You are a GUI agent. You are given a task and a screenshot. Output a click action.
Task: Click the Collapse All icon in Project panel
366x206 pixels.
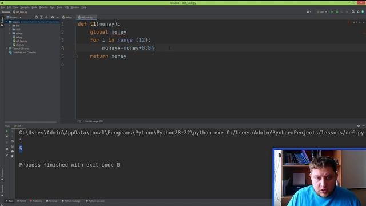[46, 17]
